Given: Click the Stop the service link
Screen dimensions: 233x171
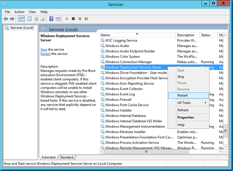Looking at the screenshot, I should coord(44,50).
